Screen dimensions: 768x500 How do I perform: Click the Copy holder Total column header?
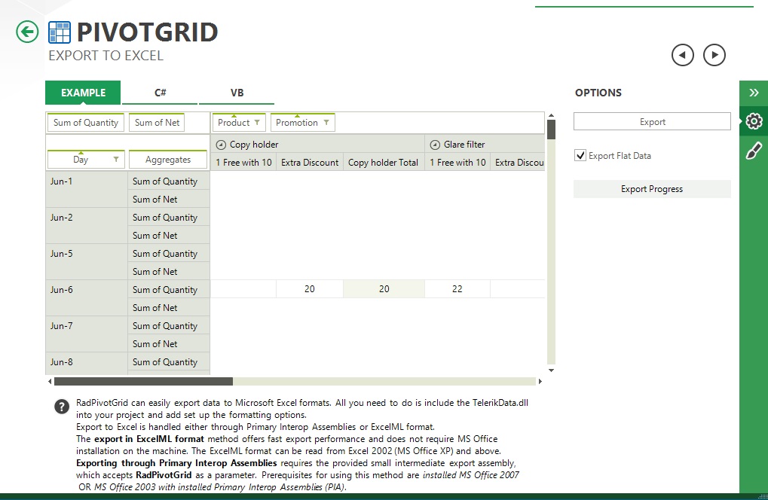tap(383, 163)
